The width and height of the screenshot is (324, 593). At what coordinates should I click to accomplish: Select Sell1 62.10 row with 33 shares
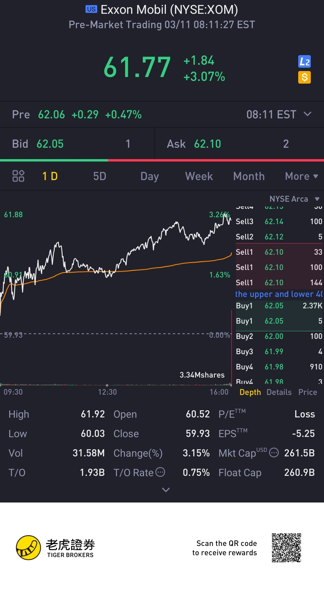(279, 252)
